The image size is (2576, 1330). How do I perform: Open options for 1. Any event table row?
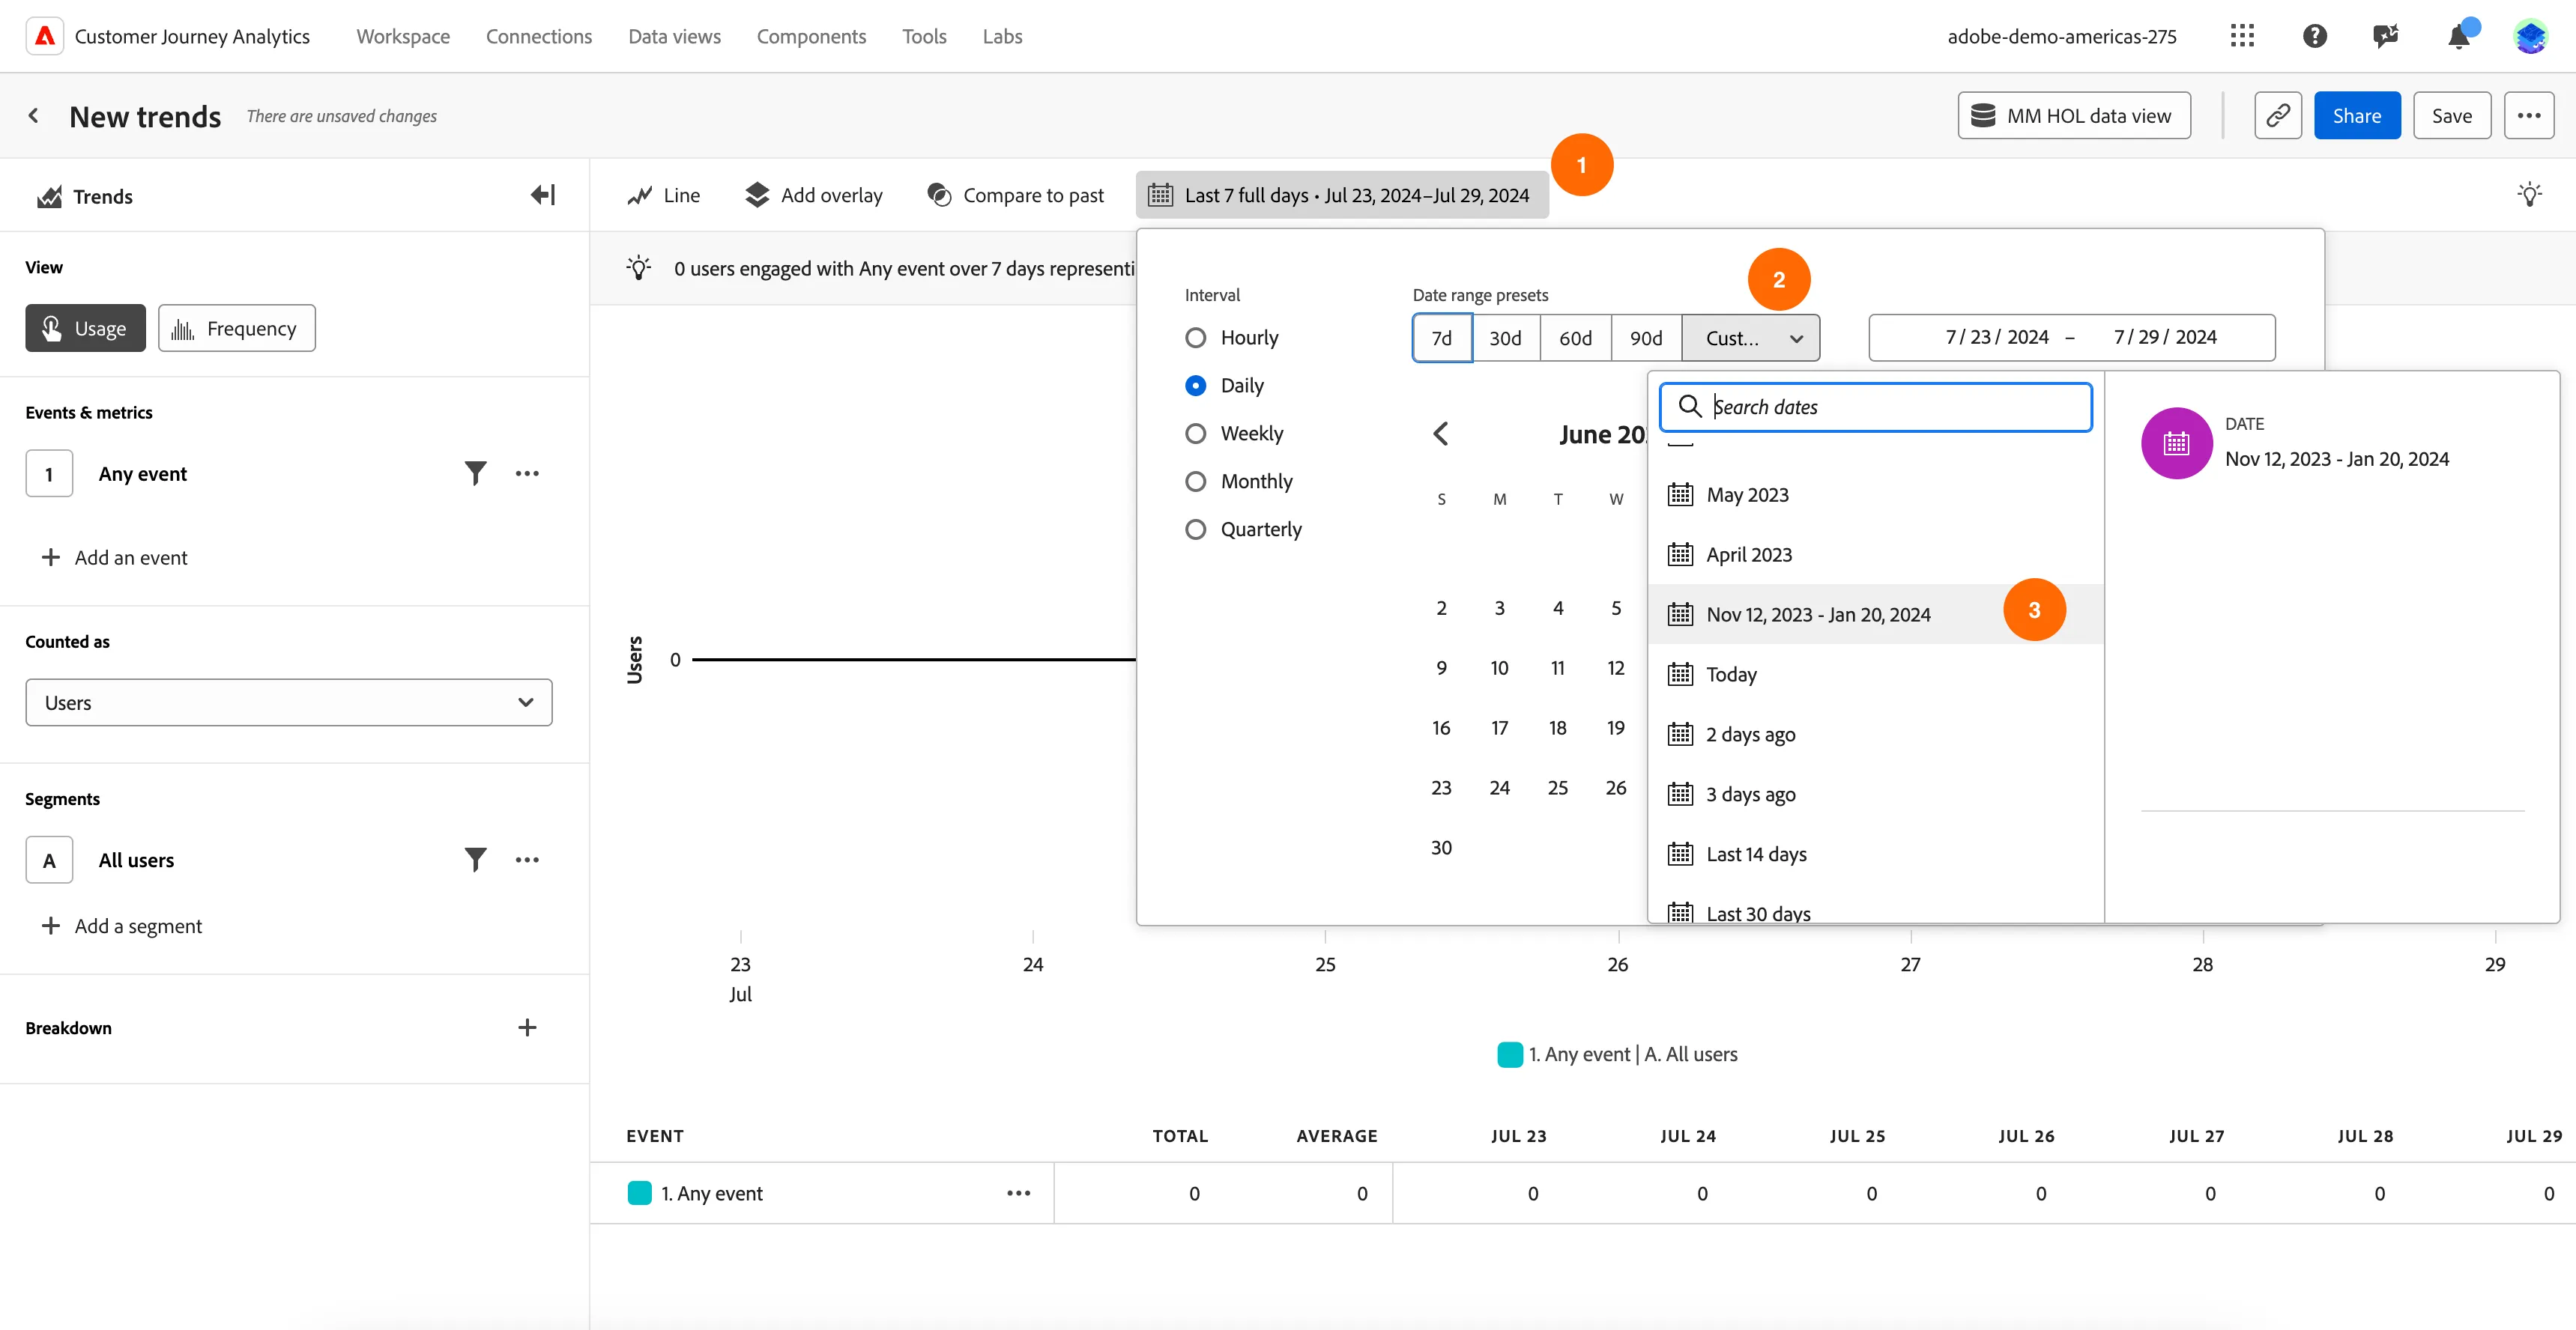(1019, 1193)
